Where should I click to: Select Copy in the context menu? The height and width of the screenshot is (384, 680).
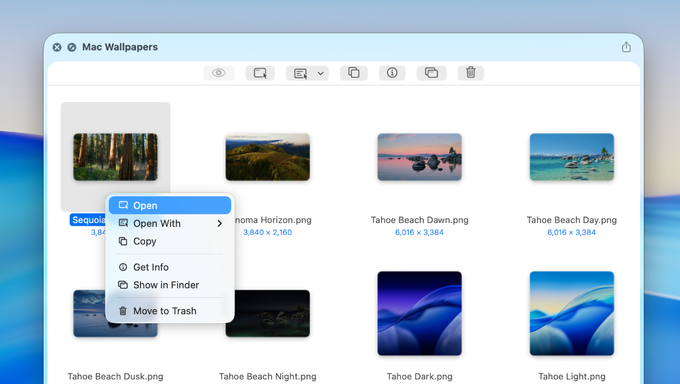coord(144,241)
